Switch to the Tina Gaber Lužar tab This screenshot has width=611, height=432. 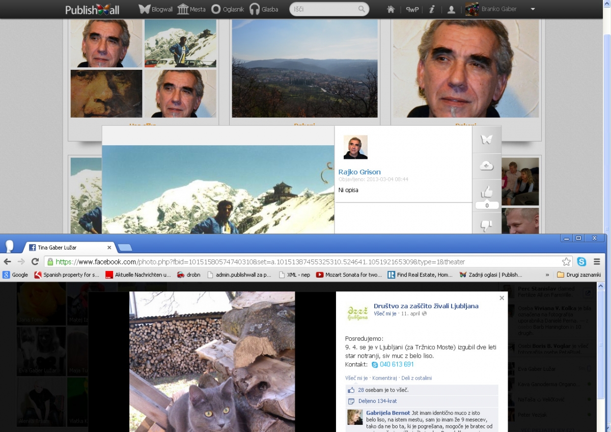tap(67, 248)
